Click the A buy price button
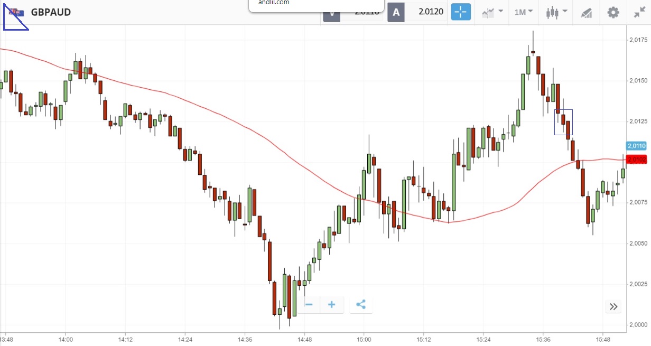Screen dimensions: 651x346 point(396,12)
